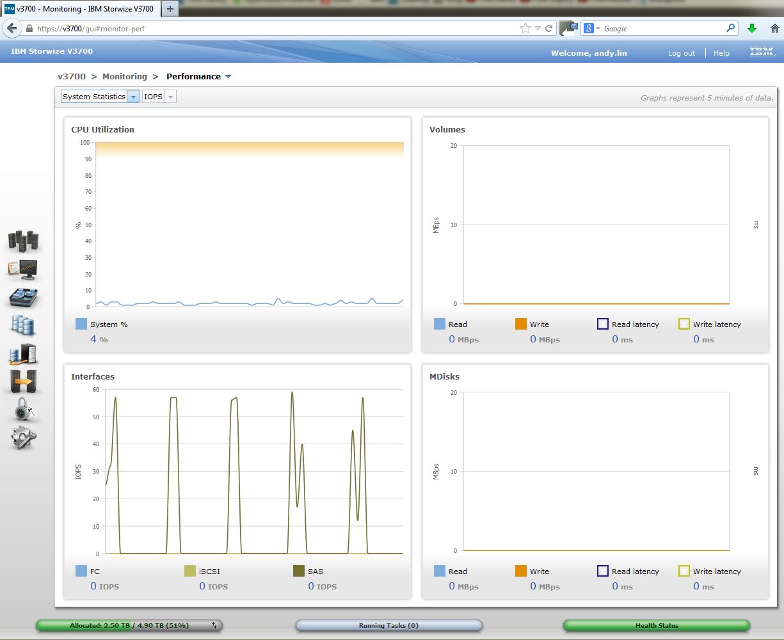This screenshot has width=784, height=640.
Task: Click the v3700 breadcrumb item
Action: point(72,76)
